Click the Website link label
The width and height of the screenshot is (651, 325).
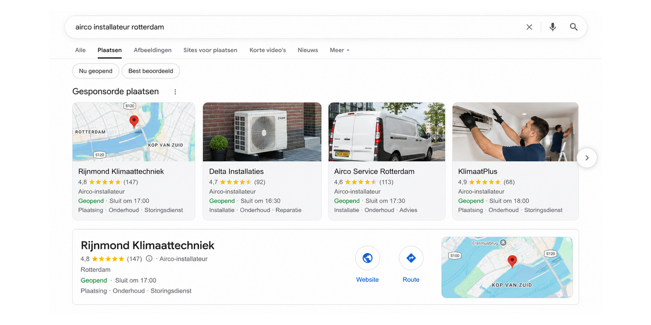[367, 279]
